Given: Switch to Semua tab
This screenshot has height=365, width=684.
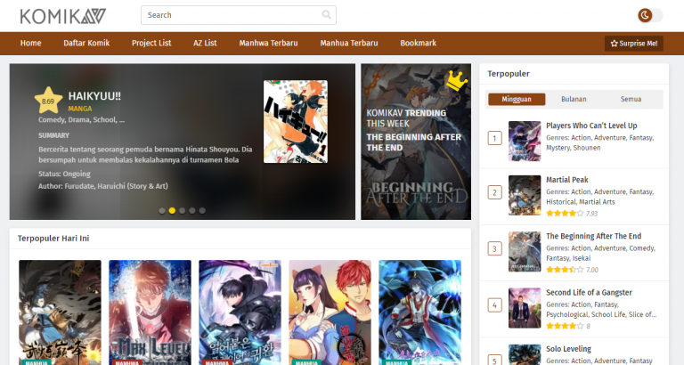Looking at the screenshot, I should [631, 100].
